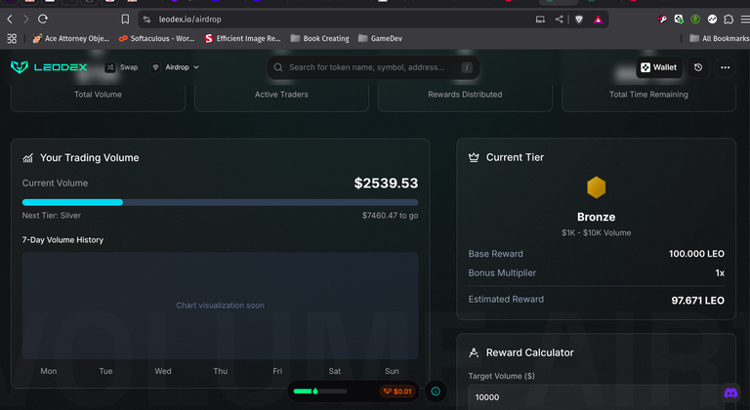Viewport: 750px width, 410px height.
Task: Open the Brave Rewards triangle icon
Action: coord(598,20)
